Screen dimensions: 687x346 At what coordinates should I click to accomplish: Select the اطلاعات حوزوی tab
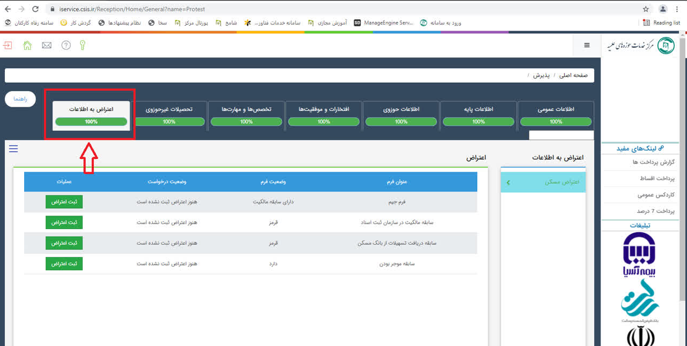[x=401, y=109]
